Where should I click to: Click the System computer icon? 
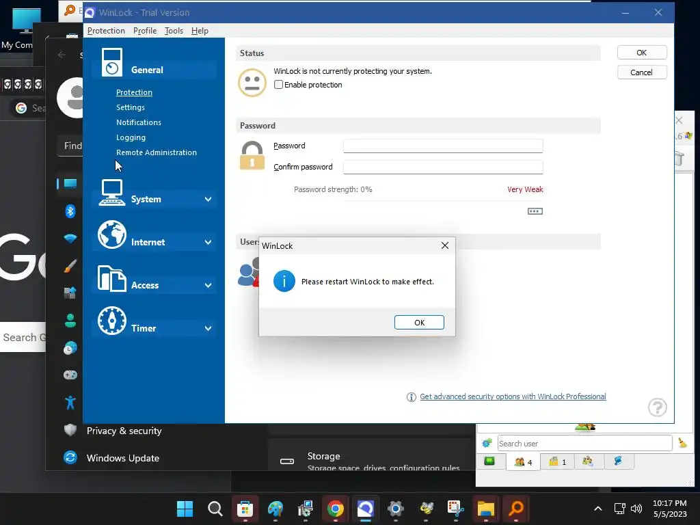pos(111,192)
